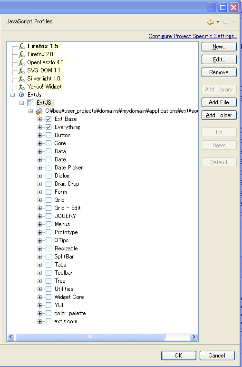Expand the Dialog node
This screenshot has width=242, height=367.
point(39,176)
